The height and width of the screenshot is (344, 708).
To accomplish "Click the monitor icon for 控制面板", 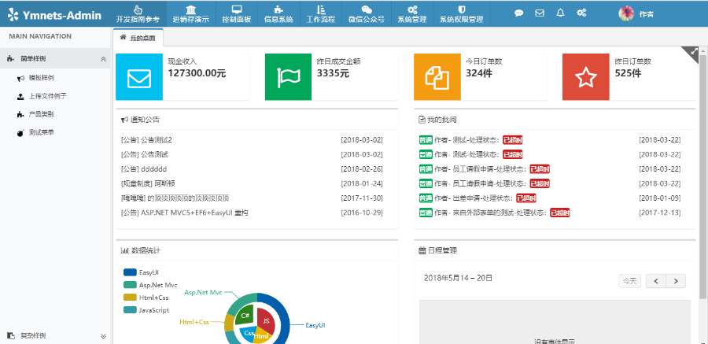I will click(x=237, y=10).
